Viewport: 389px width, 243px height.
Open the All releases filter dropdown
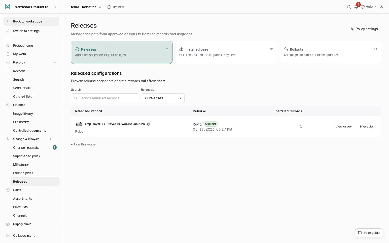(x=163, y=98)
